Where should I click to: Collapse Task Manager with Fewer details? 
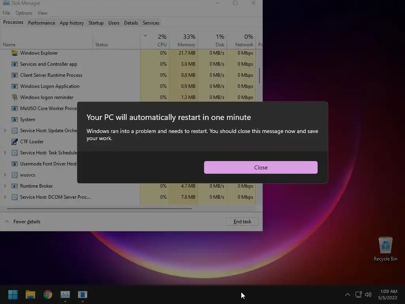coord(23,222)
